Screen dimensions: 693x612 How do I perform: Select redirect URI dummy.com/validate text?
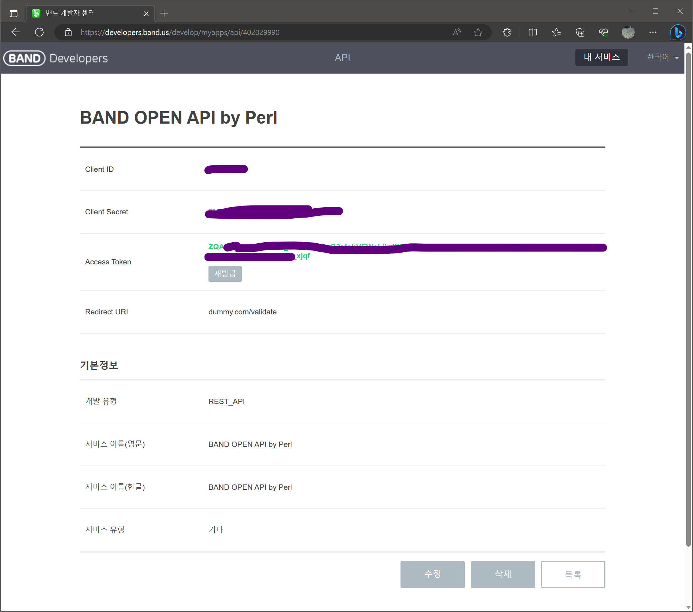(242, 312)
